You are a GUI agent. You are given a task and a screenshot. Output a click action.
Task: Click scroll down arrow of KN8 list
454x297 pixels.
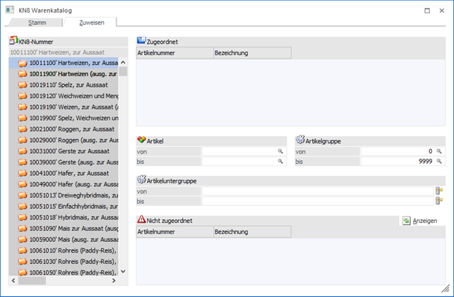click(x=123, y=272)
